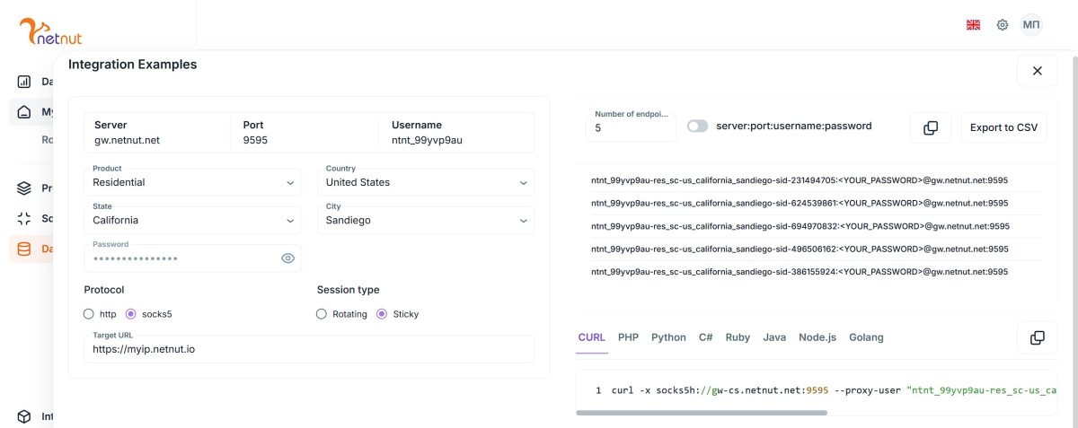Screen dimensions: 1078x428
Task: Switch to the Ruby tab
Action: coord(738,337)
